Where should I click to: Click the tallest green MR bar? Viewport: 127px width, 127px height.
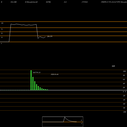click(x=31, y=80)
